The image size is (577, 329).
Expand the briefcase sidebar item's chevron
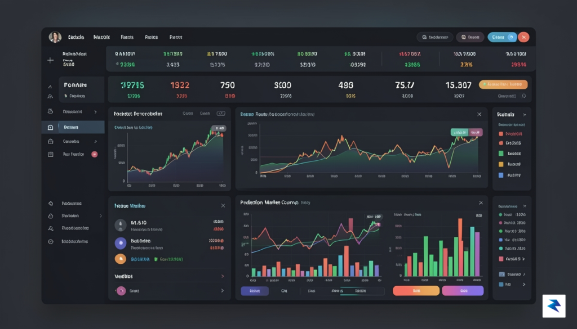tap(96, 141)
